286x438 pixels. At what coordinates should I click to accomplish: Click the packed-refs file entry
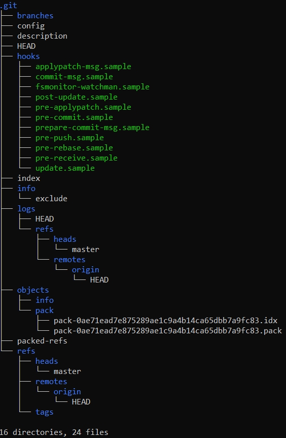tap(42, 341)
